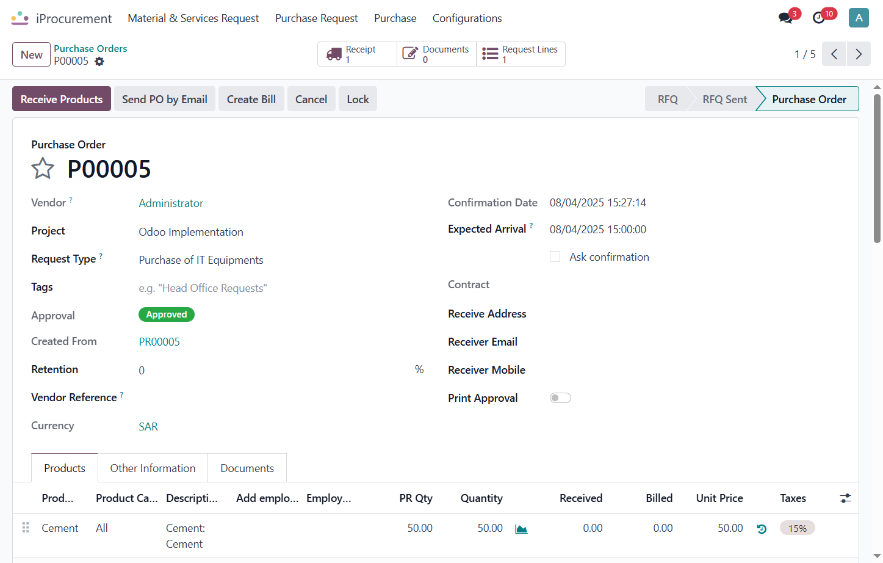Image resolution: width=883 pixels, height=563 pixels.
Task: Switch to the Other Information tab
Action: click(153, 468)
